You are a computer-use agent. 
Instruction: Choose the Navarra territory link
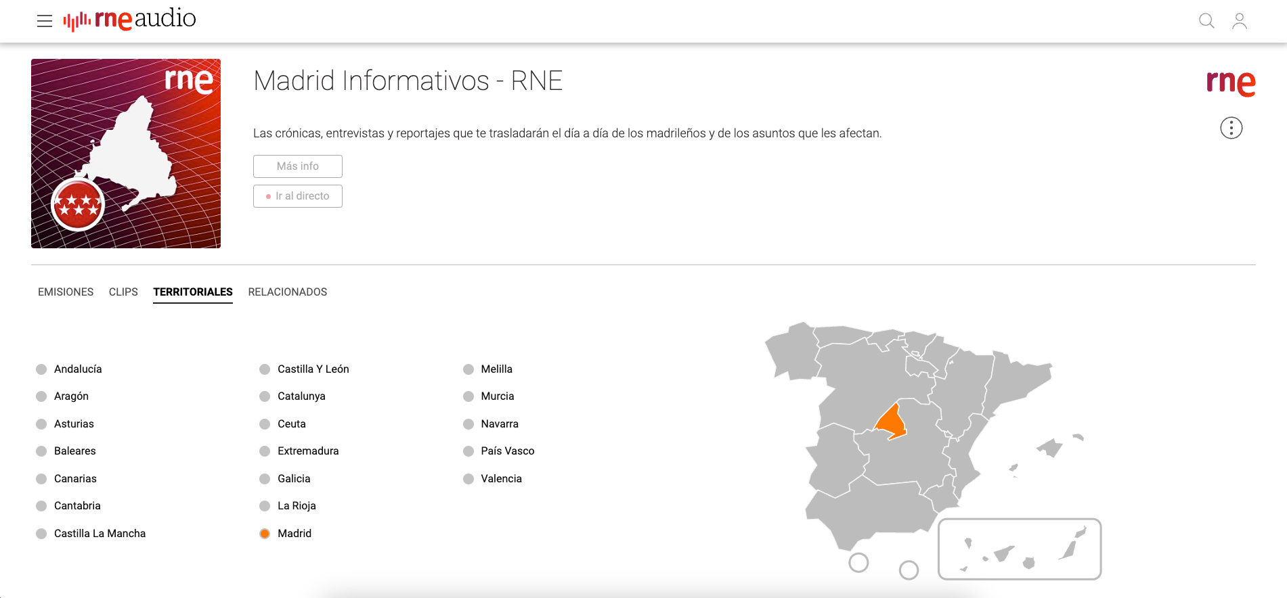click(500, 424)
